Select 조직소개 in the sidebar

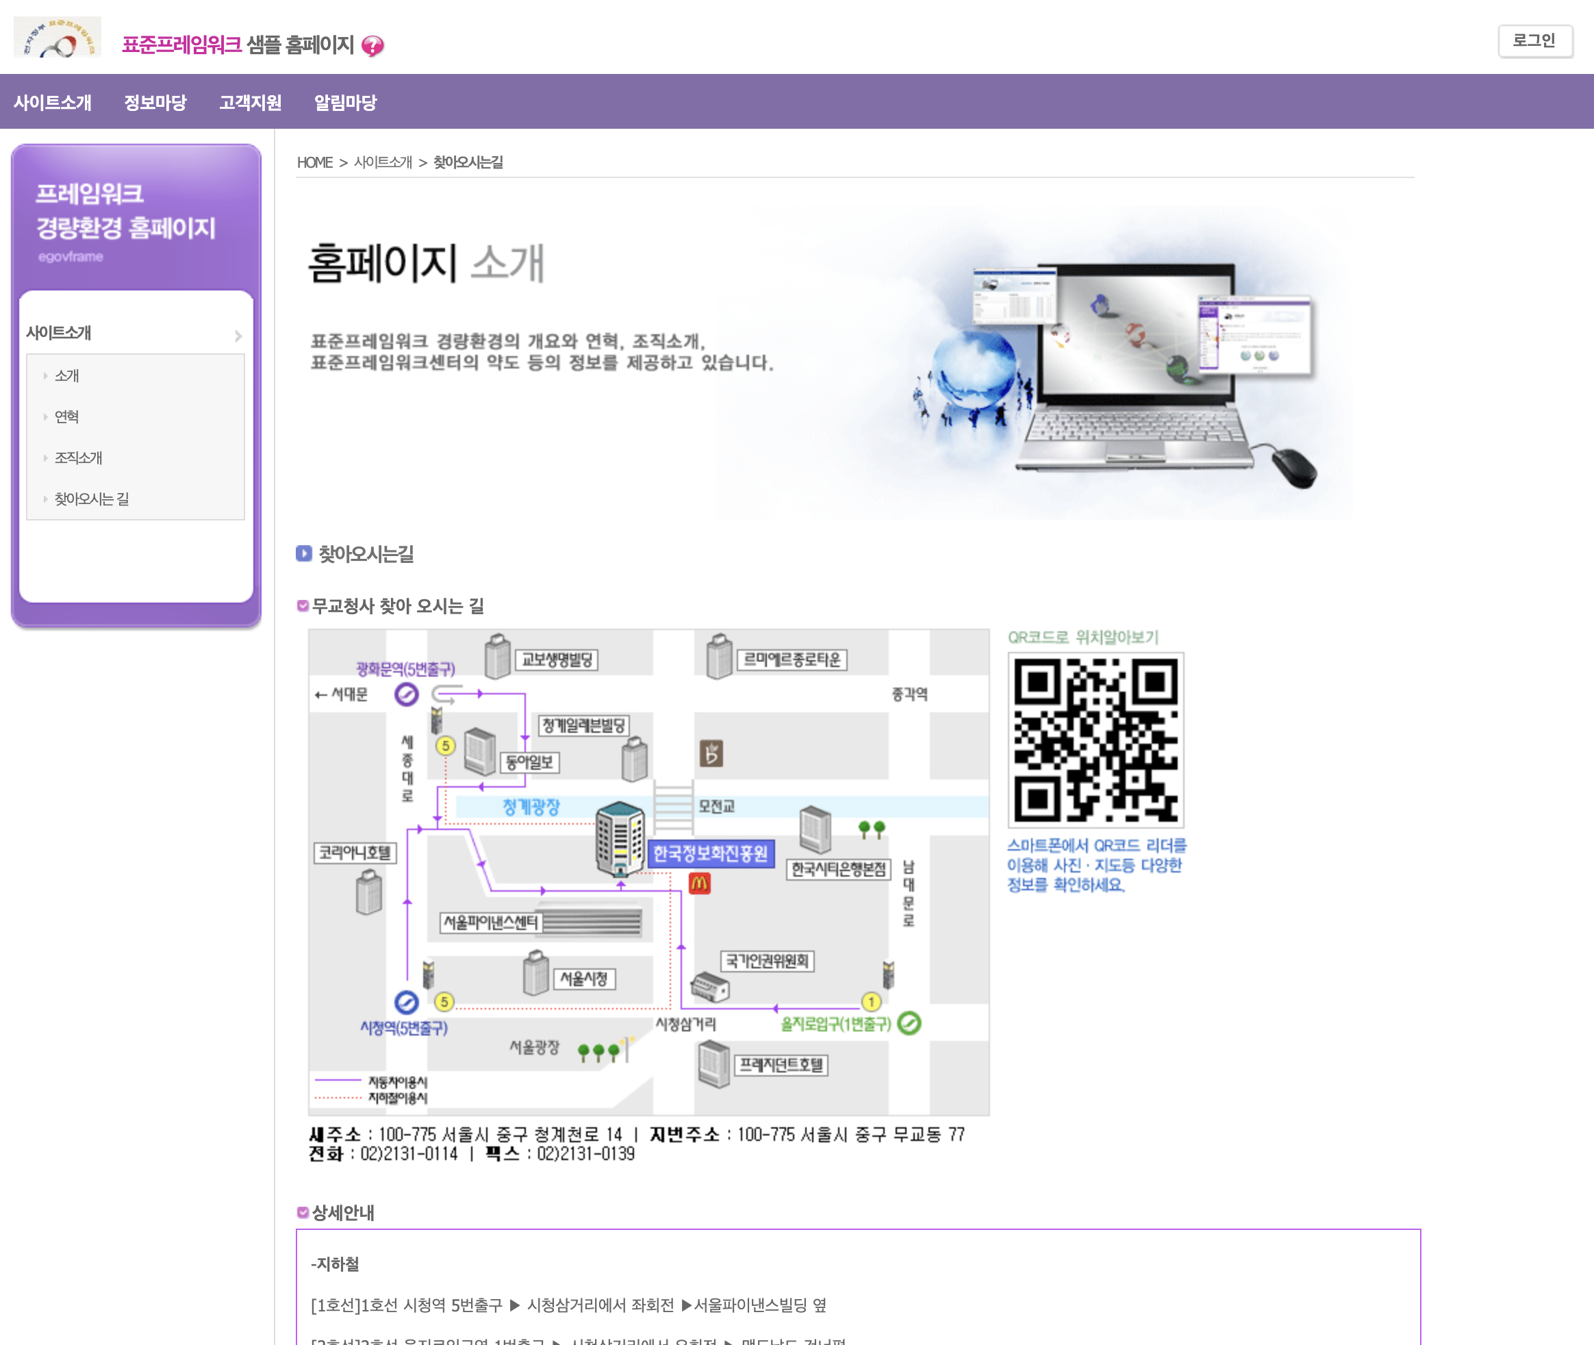click(79, 457)
